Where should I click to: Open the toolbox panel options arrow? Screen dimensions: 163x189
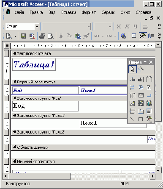[145, 62]
